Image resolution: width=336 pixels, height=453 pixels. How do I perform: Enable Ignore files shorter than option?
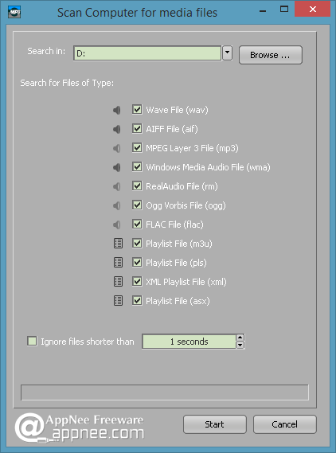pos(32,341)
